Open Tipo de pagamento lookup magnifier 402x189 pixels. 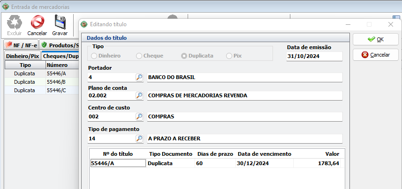pyautogui.click(x=139, y=138)
